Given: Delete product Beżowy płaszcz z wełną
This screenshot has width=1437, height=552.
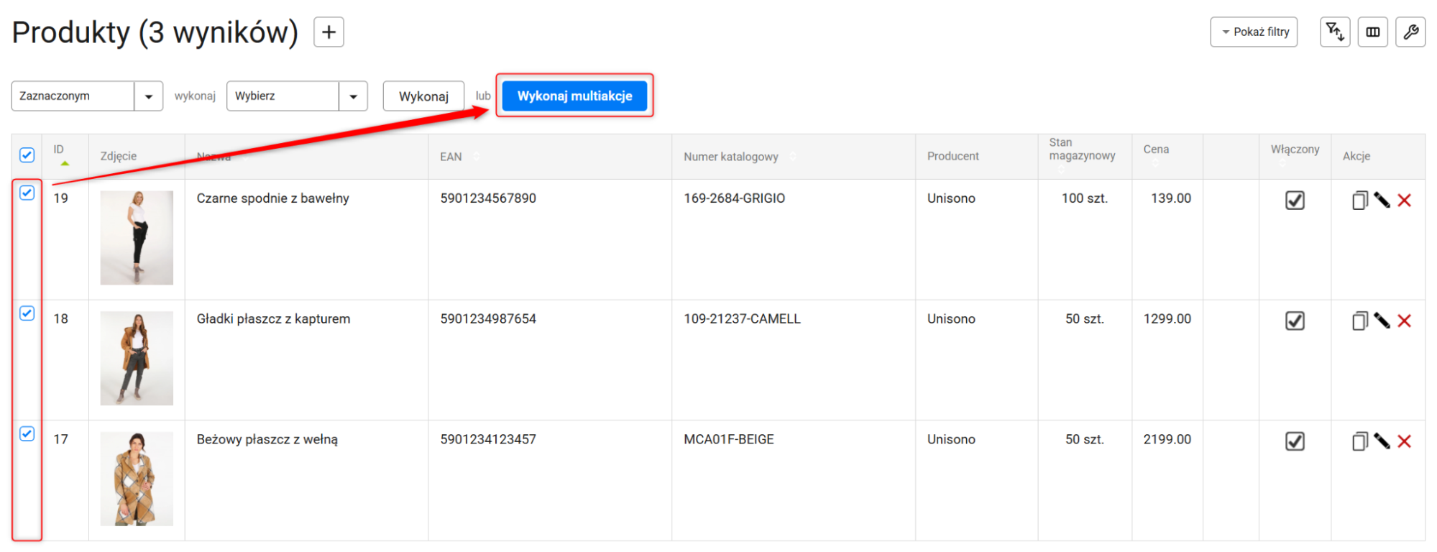Looking at the screenshot, I should (x=1404, y=441).
